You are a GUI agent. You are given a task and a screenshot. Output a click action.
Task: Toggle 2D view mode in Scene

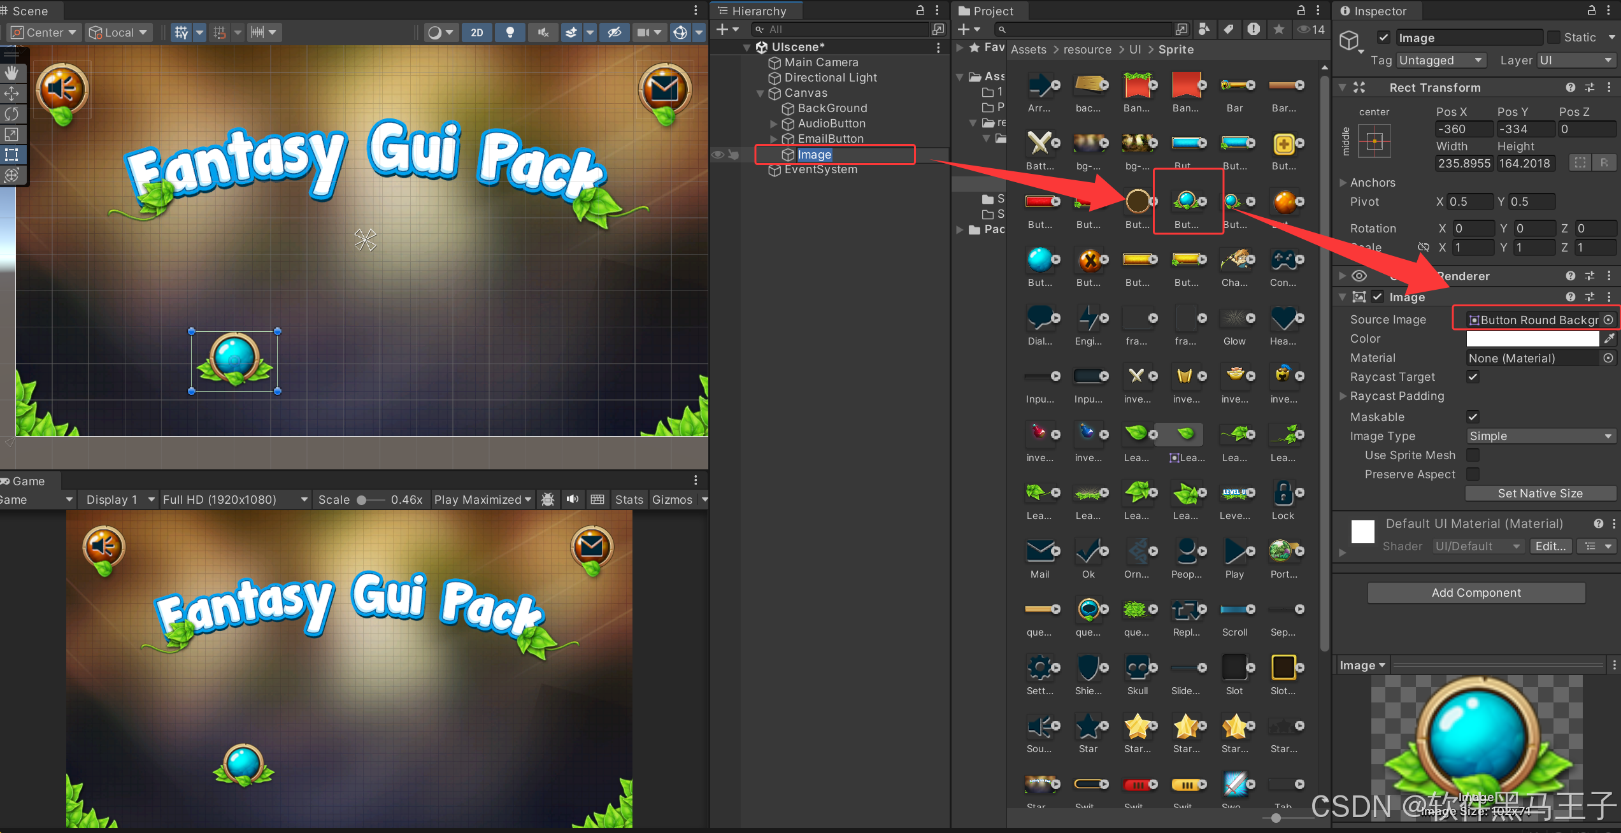[476, 32]
